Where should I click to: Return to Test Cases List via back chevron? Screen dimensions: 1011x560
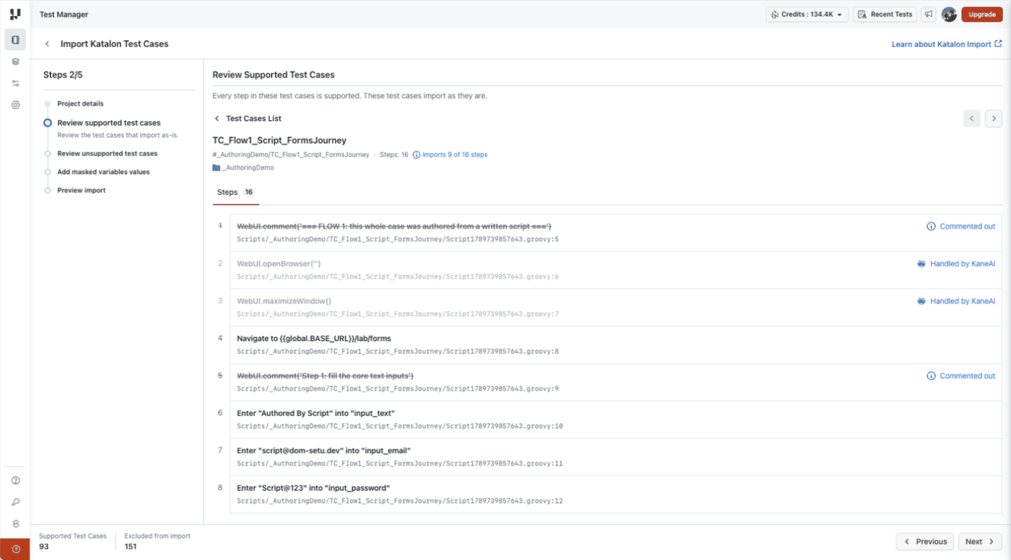[x=217, y=119]
